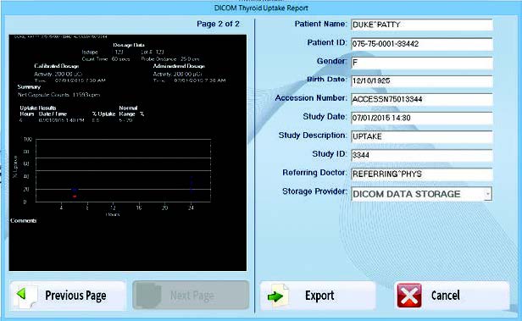Click the Study Date label
The height and width of the screenshot is (321, 522).
pyautogui.click(x=325, y=116)
